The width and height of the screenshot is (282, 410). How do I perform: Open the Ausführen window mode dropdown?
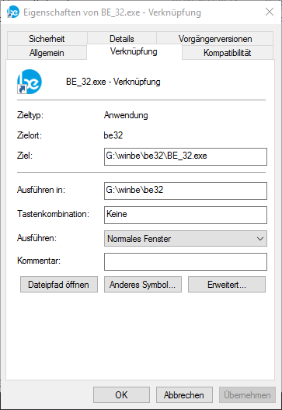186,239
